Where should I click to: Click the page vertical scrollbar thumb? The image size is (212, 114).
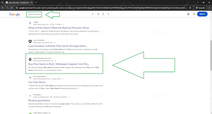[211, 55]
